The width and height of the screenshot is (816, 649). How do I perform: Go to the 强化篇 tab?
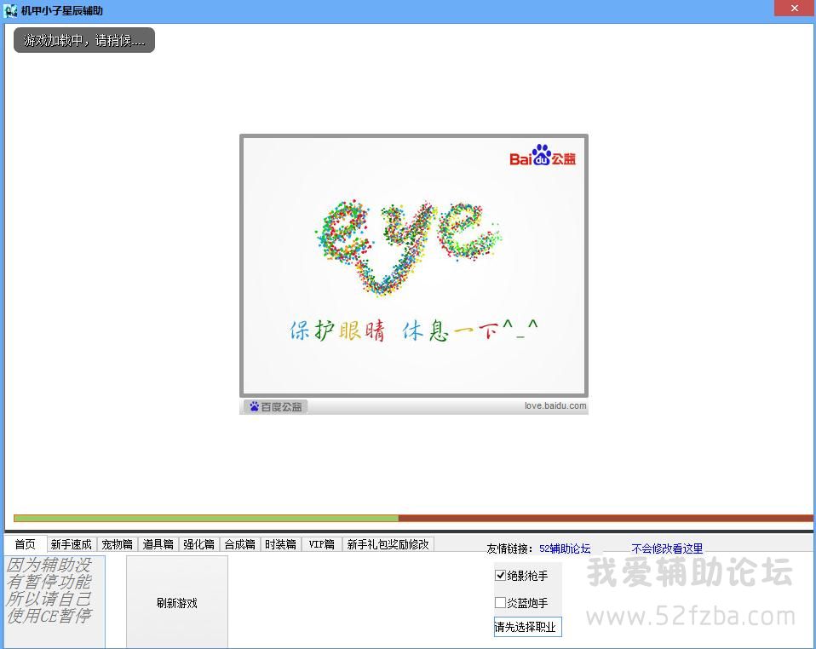pyautogui.click(x=198, y=544)
